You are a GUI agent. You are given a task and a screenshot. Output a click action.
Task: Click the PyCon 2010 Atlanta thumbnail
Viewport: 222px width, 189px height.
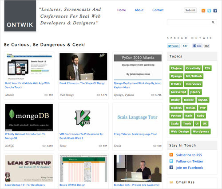point(138,67)
